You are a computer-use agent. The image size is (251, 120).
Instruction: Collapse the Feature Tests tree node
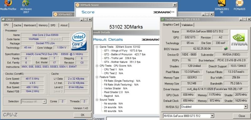pos(97,77)
